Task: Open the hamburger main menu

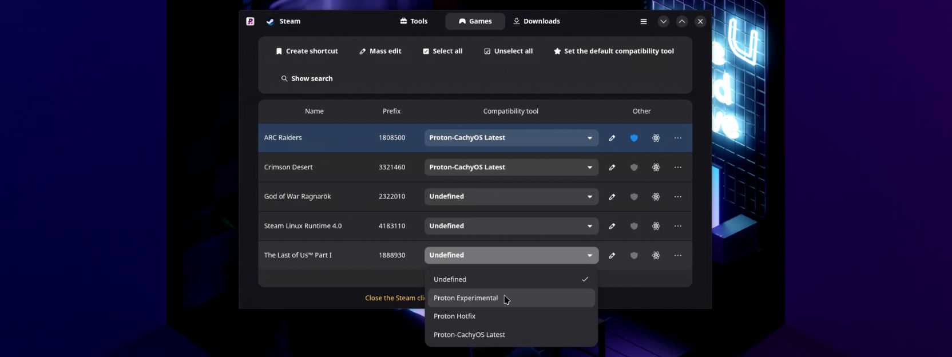Action: pyautogui.click(x=644, y=21)
